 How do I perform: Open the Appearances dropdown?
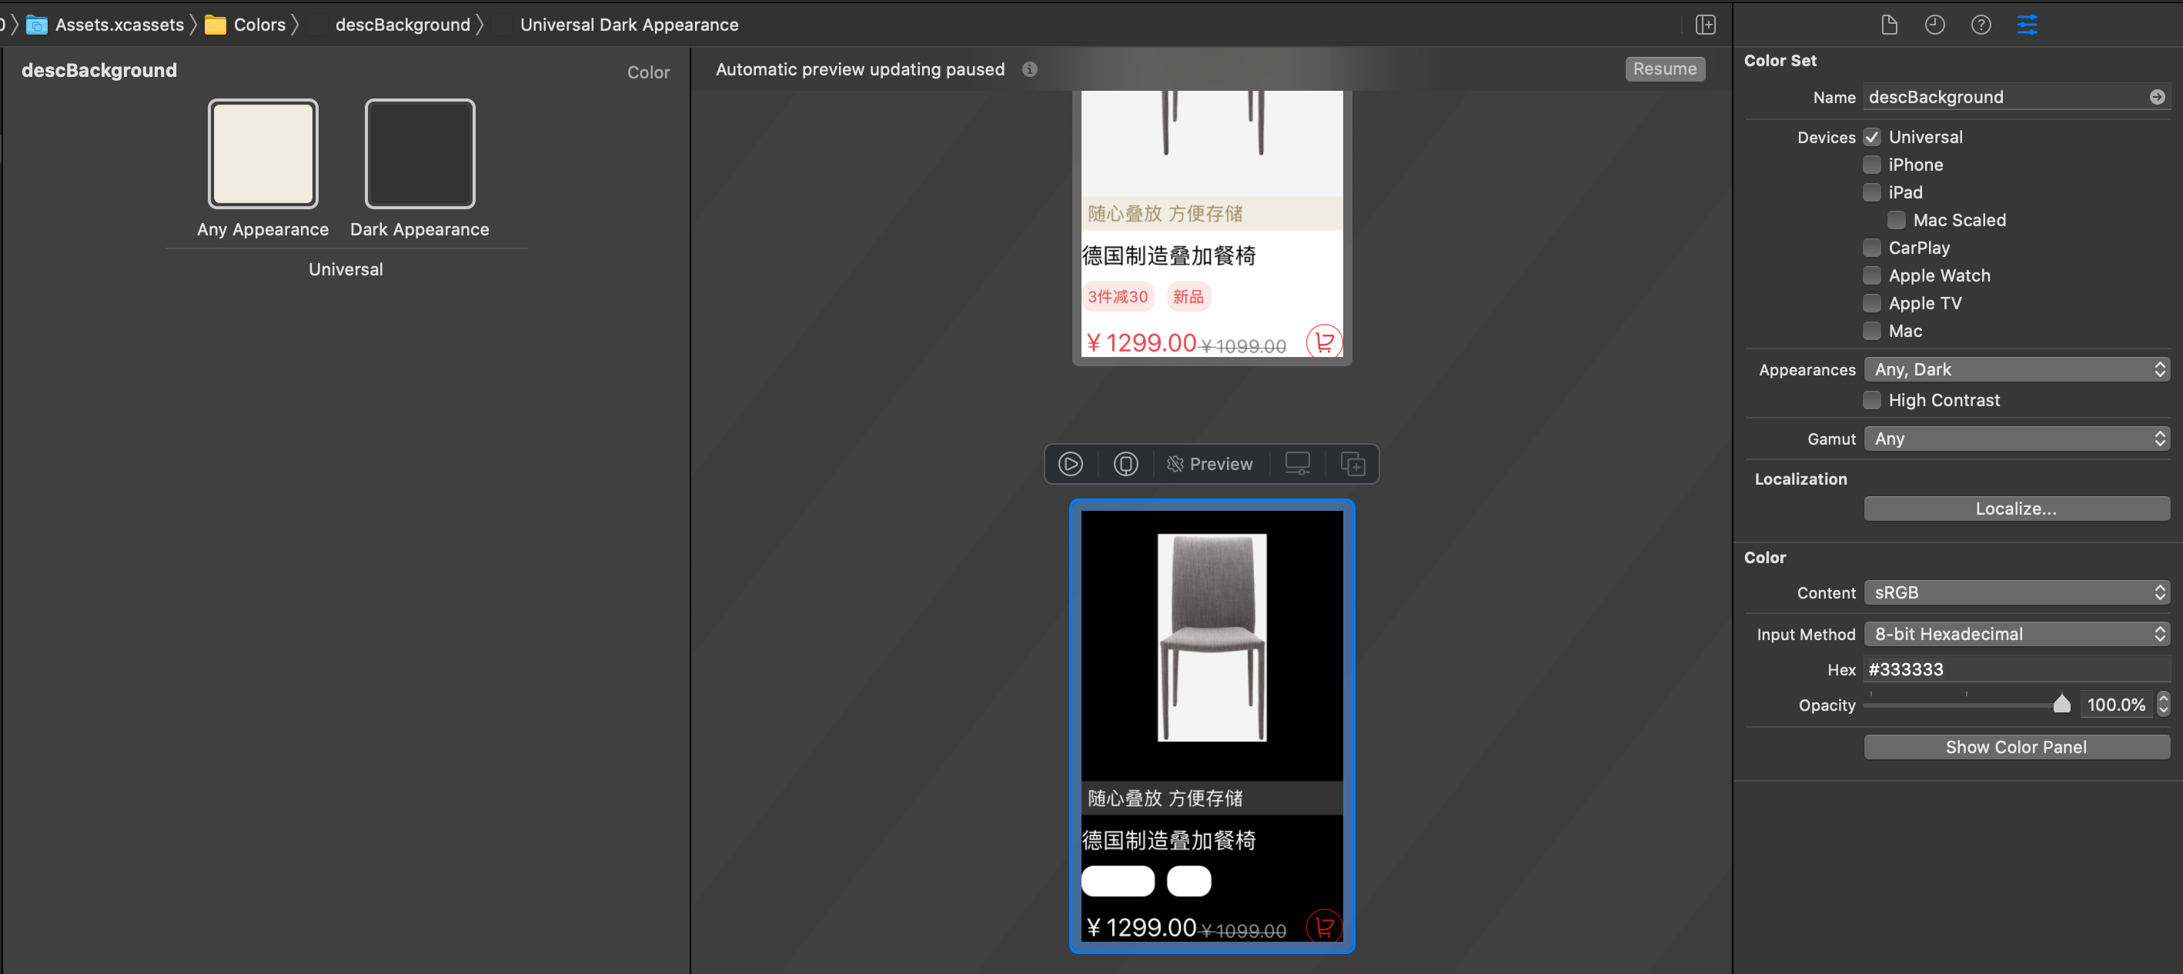(2016, 369)
